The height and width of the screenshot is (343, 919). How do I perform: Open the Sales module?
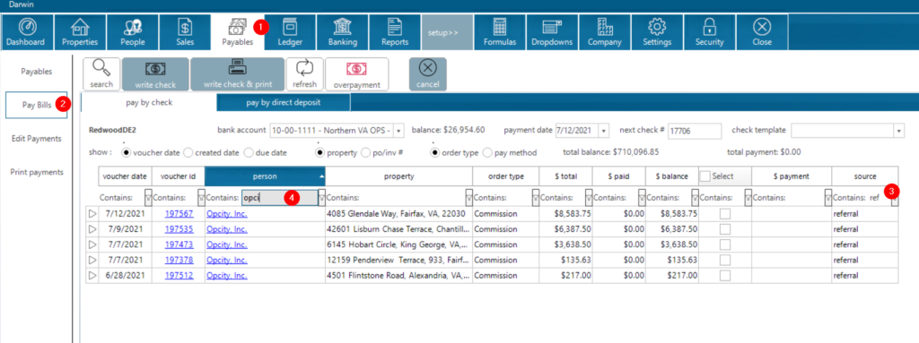pyautogui.click(x=185, y=32)
